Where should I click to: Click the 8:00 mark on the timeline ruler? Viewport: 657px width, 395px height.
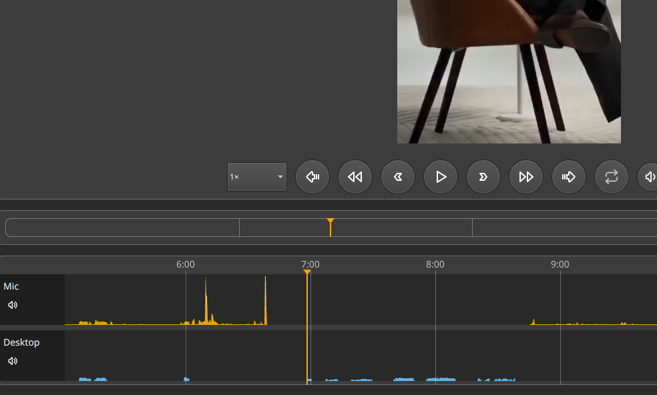[436, 264]
